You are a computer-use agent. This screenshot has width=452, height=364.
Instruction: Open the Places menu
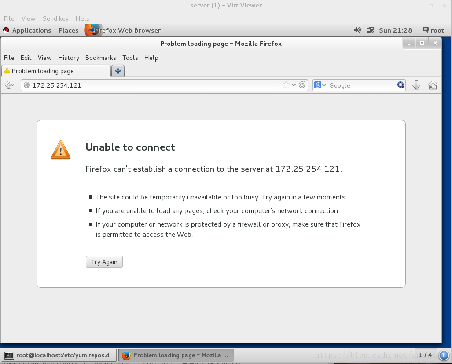(68, 30)
